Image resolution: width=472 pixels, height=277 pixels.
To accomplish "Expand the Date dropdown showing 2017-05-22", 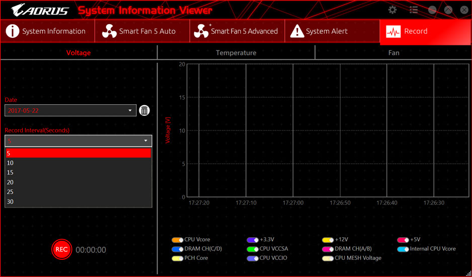I will click(x=130, y=110).
